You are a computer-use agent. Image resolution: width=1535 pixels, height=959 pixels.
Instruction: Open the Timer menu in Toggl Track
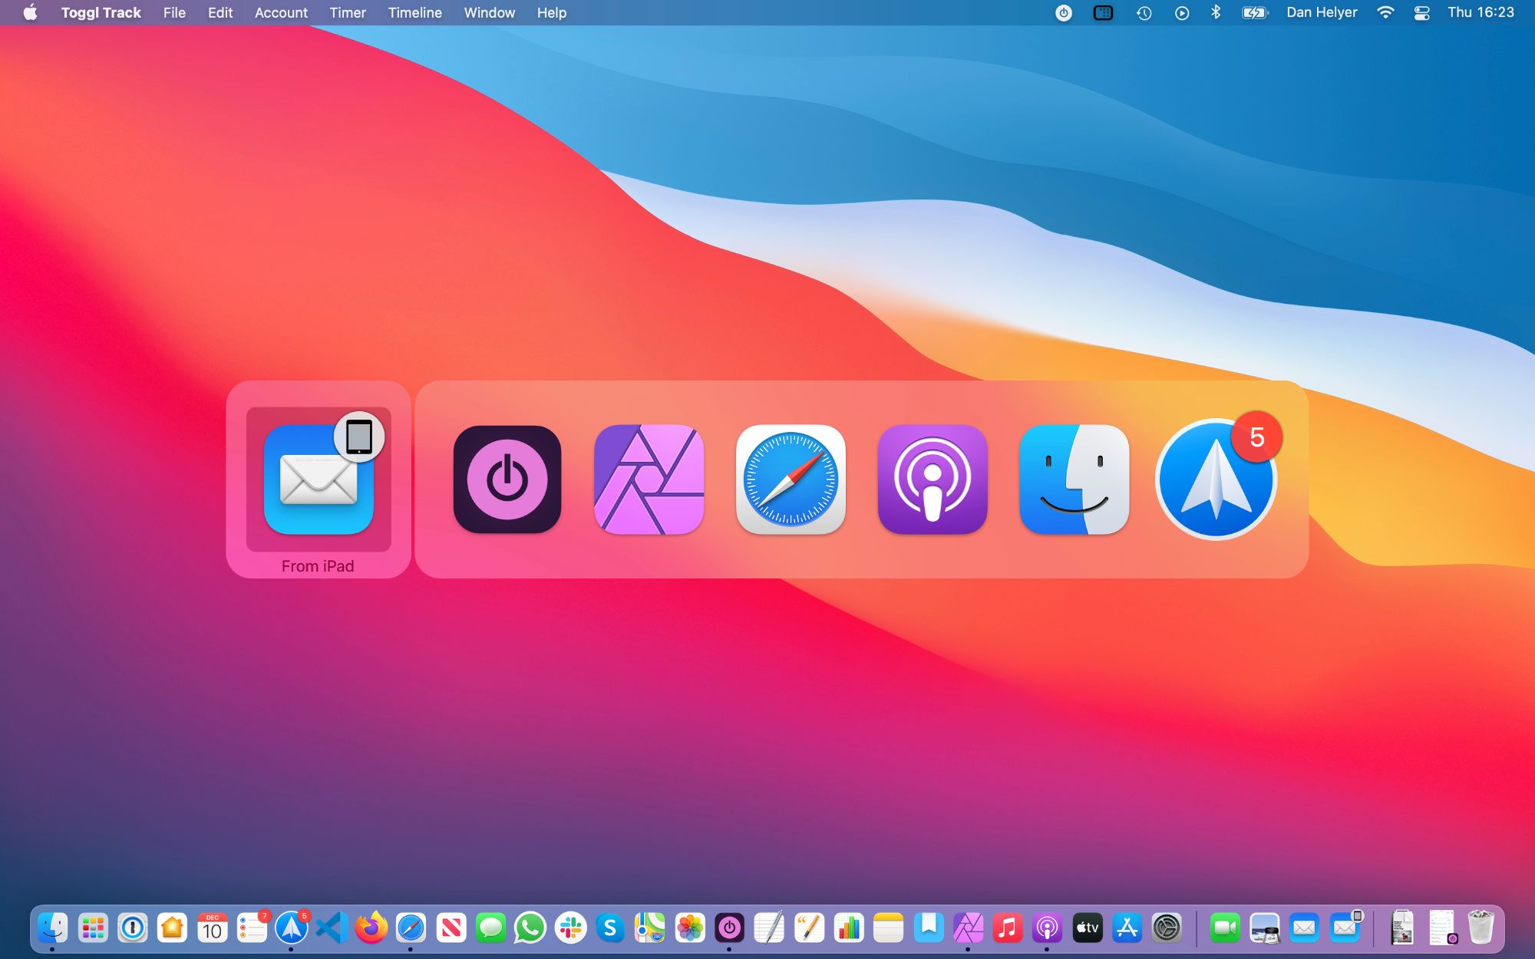[x=348, y=12]
